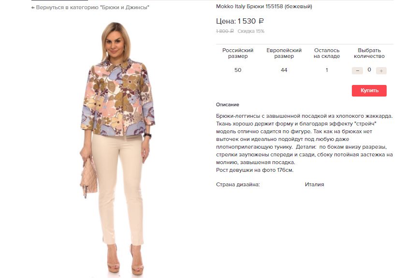This screenshot has width=420, height=278.
Task: Click the red Купить button
Action: tap(369, 90)
